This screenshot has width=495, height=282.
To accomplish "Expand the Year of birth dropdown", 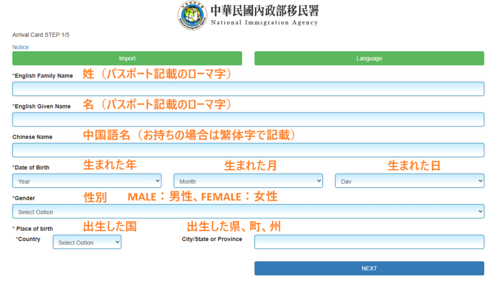I will 87,181.
